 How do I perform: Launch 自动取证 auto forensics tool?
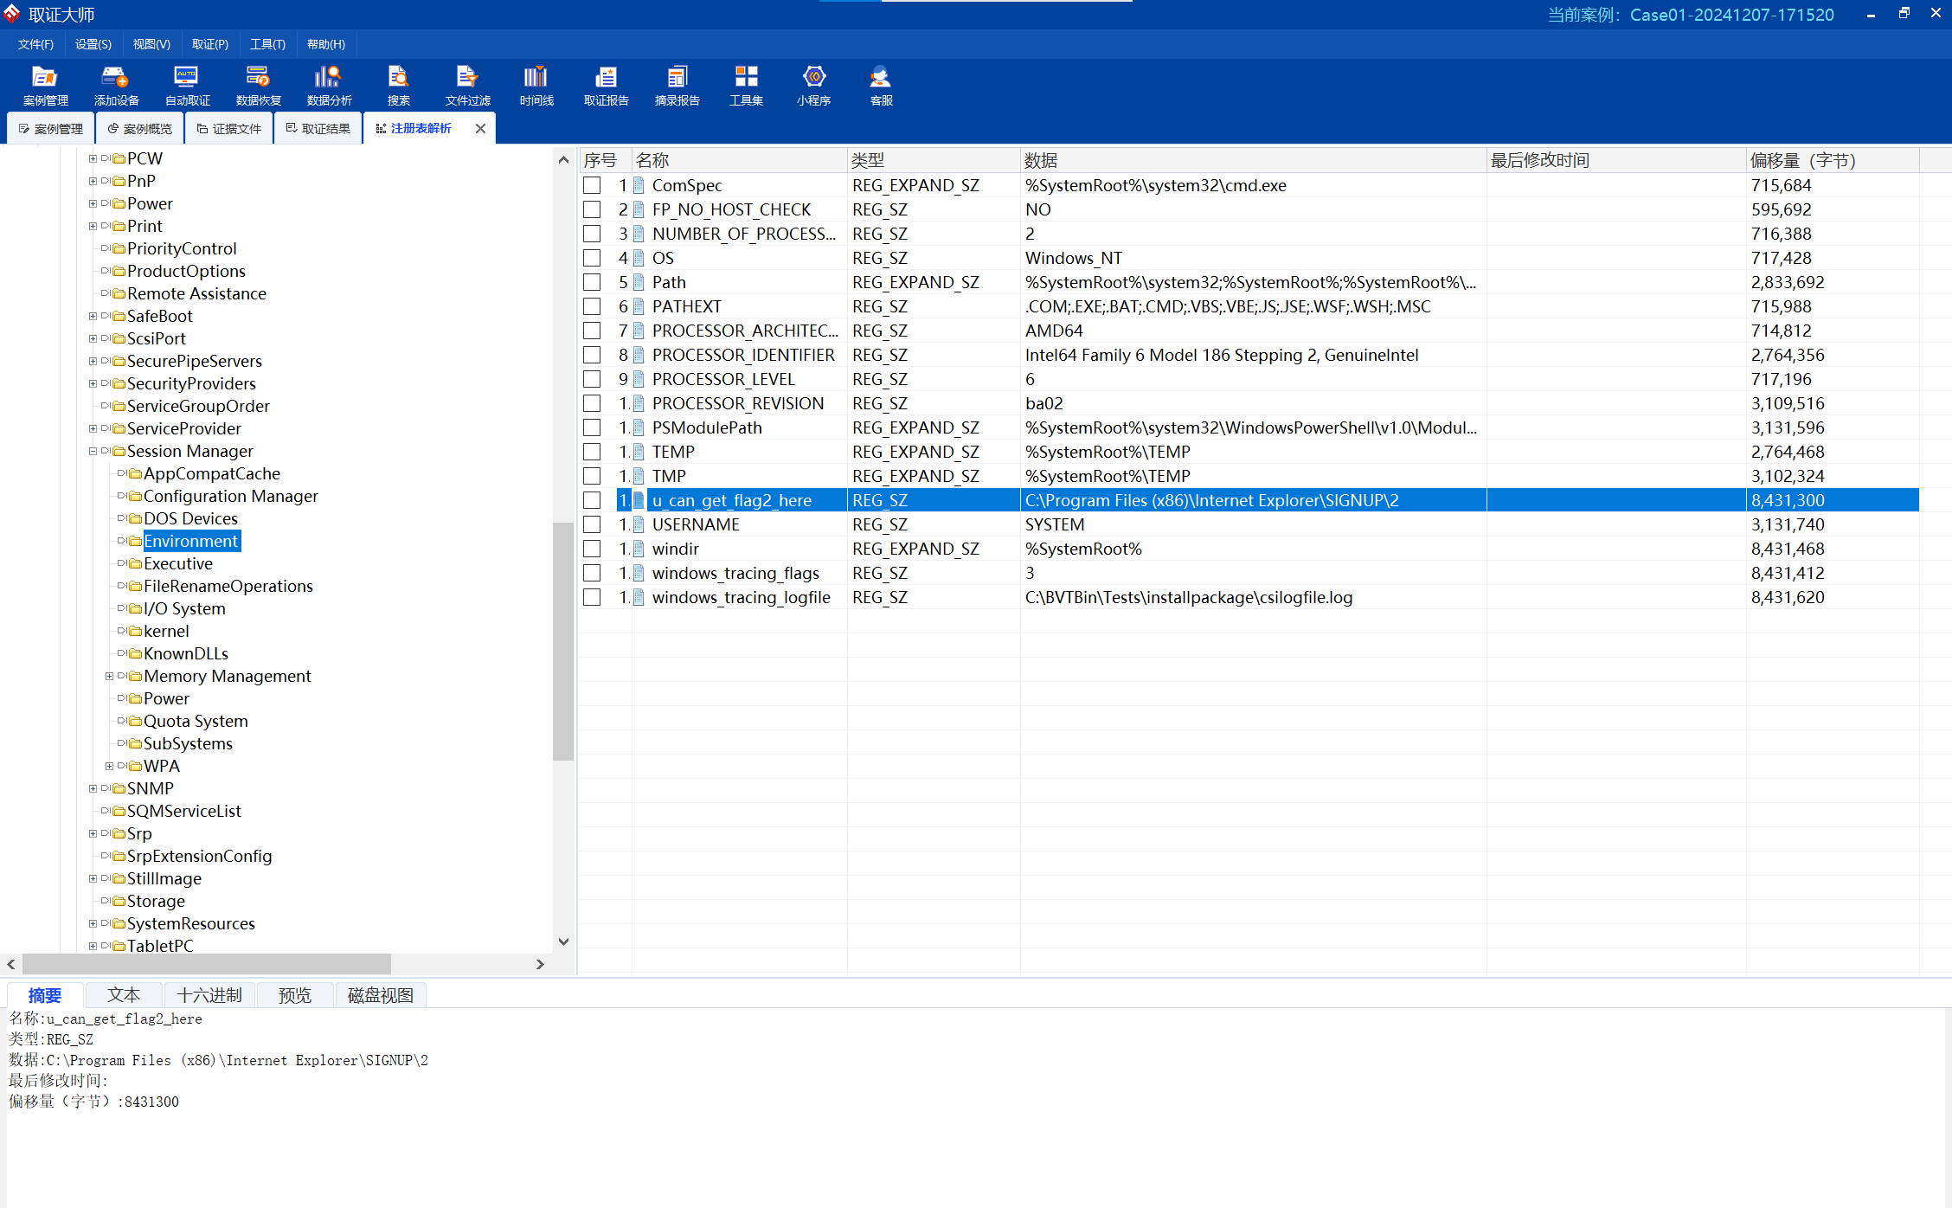(187, 86)
